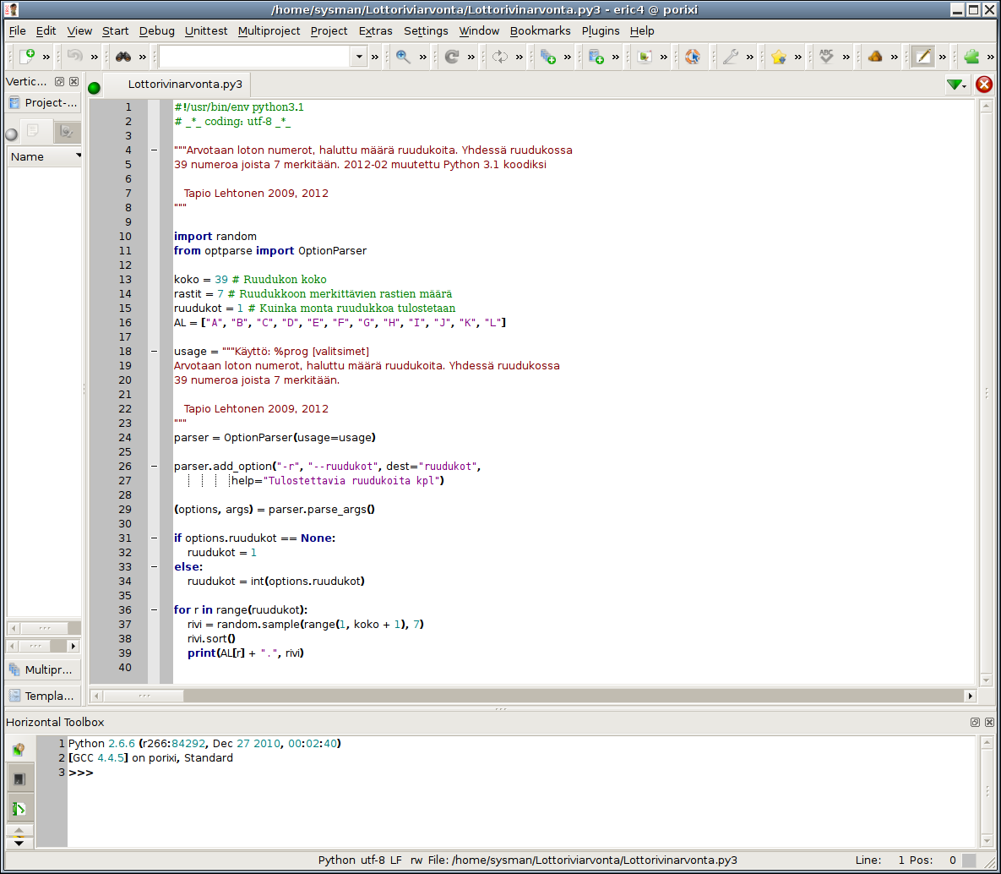The width and height of the screenshot is (1001, 874).
Task: Click the grey LED in the Project viewer
Action: point(12,134)
